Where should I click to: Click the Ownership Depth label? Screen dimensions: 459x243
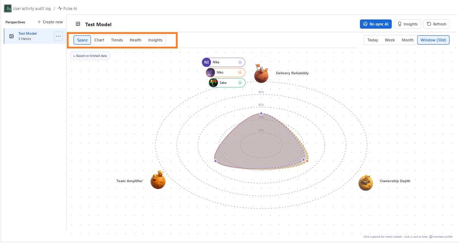pyautogui.click(x=395, y=181)
